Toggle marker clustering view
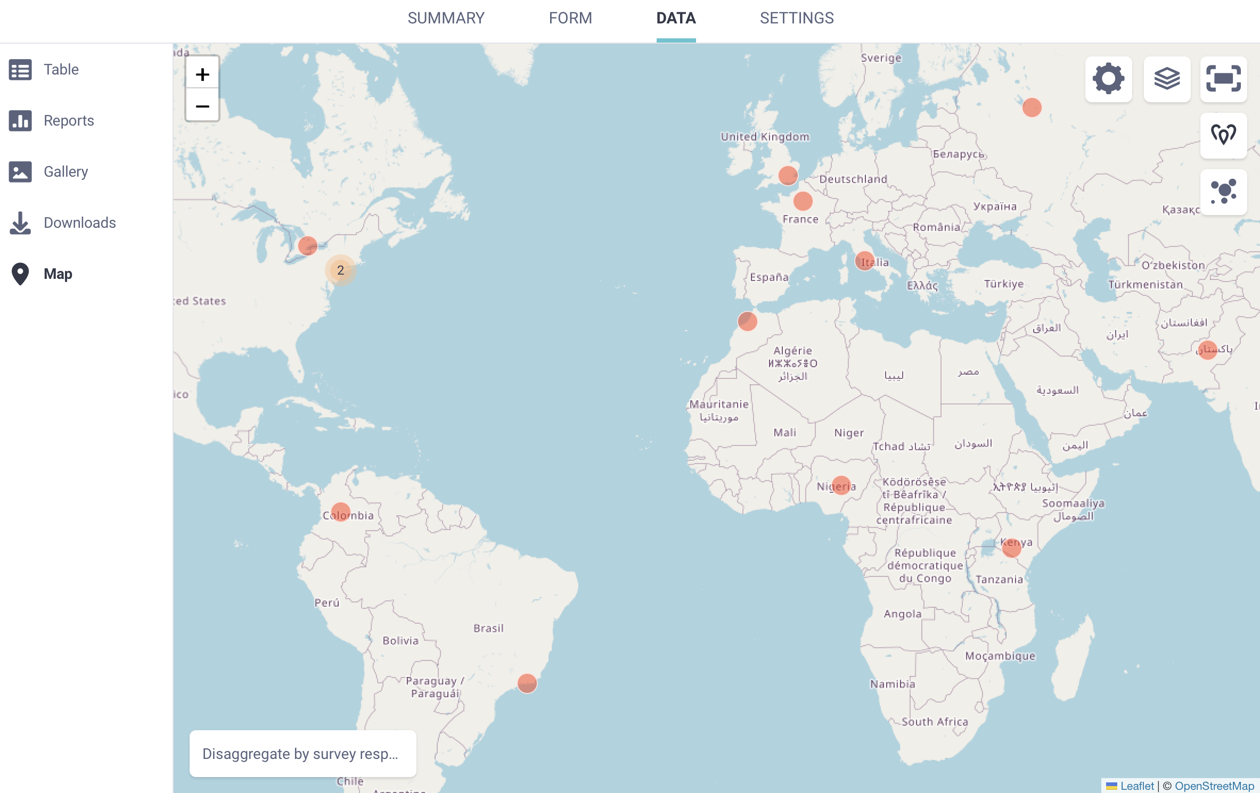This screenshot has width=1260, height=793. (x=1223, y=192)
